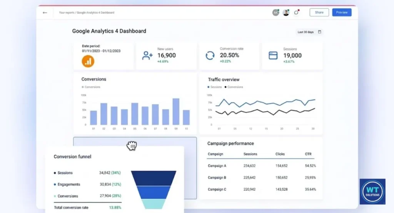Select the Sessions row in Conversion funnel
The image size is (394, 213).
tap(87, 173)
